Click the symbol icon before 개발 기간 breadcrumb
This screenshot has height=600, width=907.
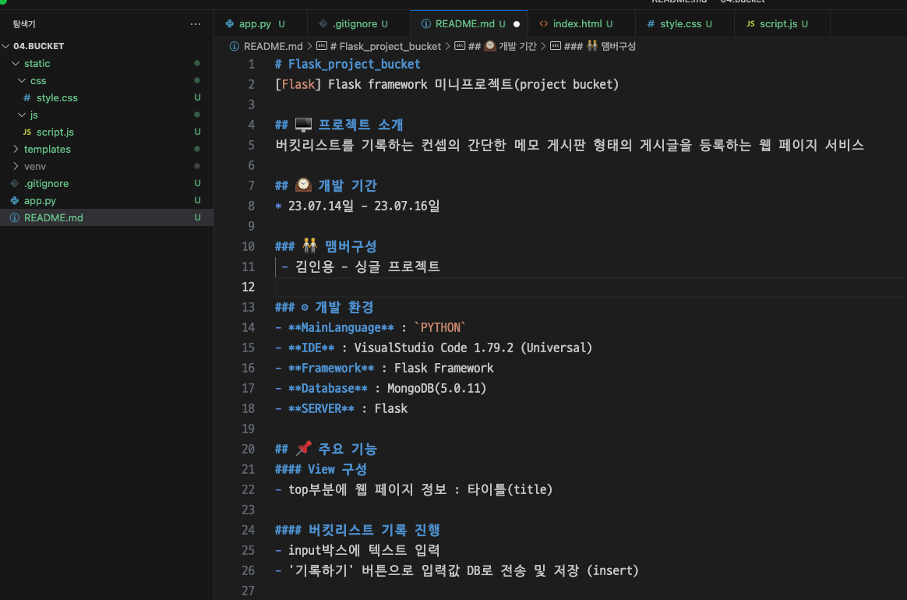460,46
